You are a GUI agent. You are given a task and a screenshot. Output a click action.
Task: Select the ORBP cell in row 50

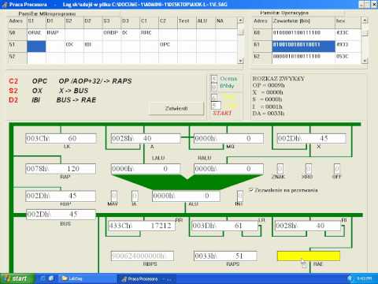click(x=112, y=34)
